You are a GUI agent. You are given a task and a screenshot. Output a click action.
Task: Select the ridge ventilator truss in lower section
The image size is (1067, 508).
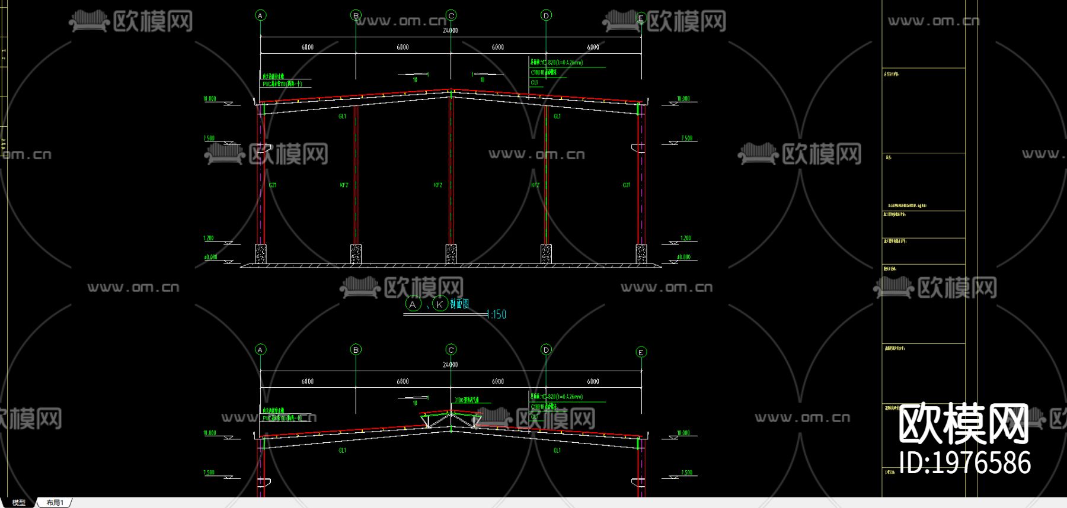[451, 419]
